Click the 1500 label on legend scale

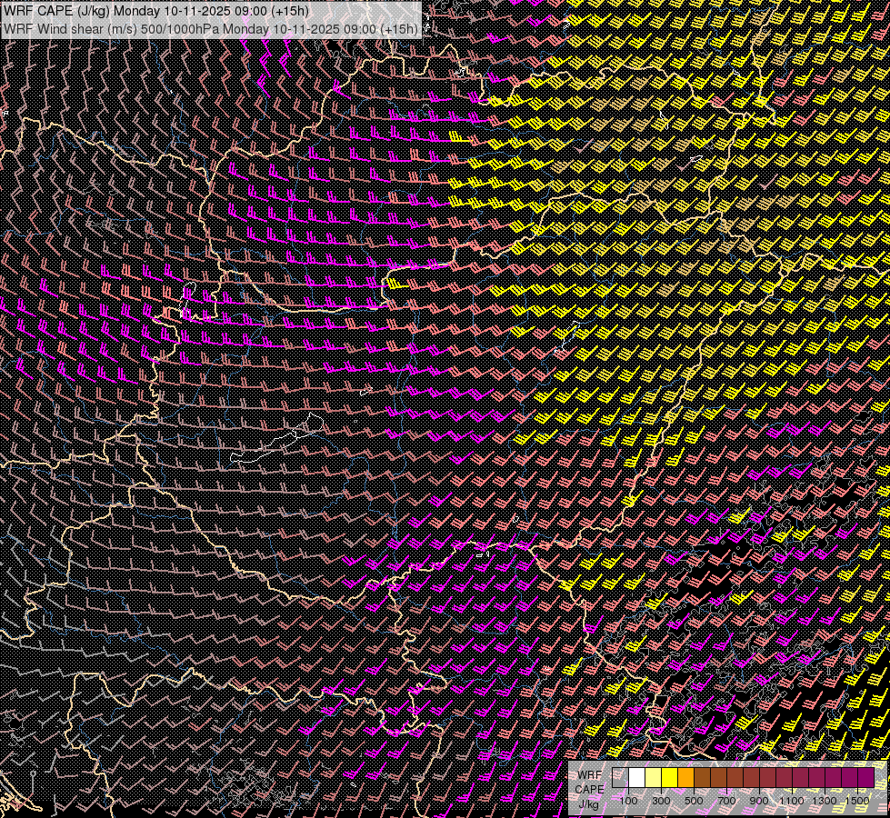coord(857,801)
